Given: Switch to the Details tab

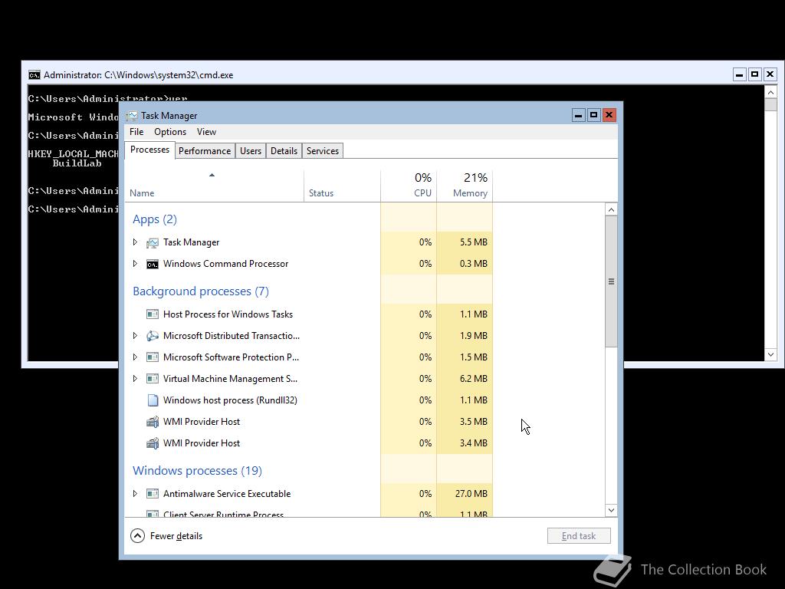Looking at the screenshot, I should tap(284, 151).
